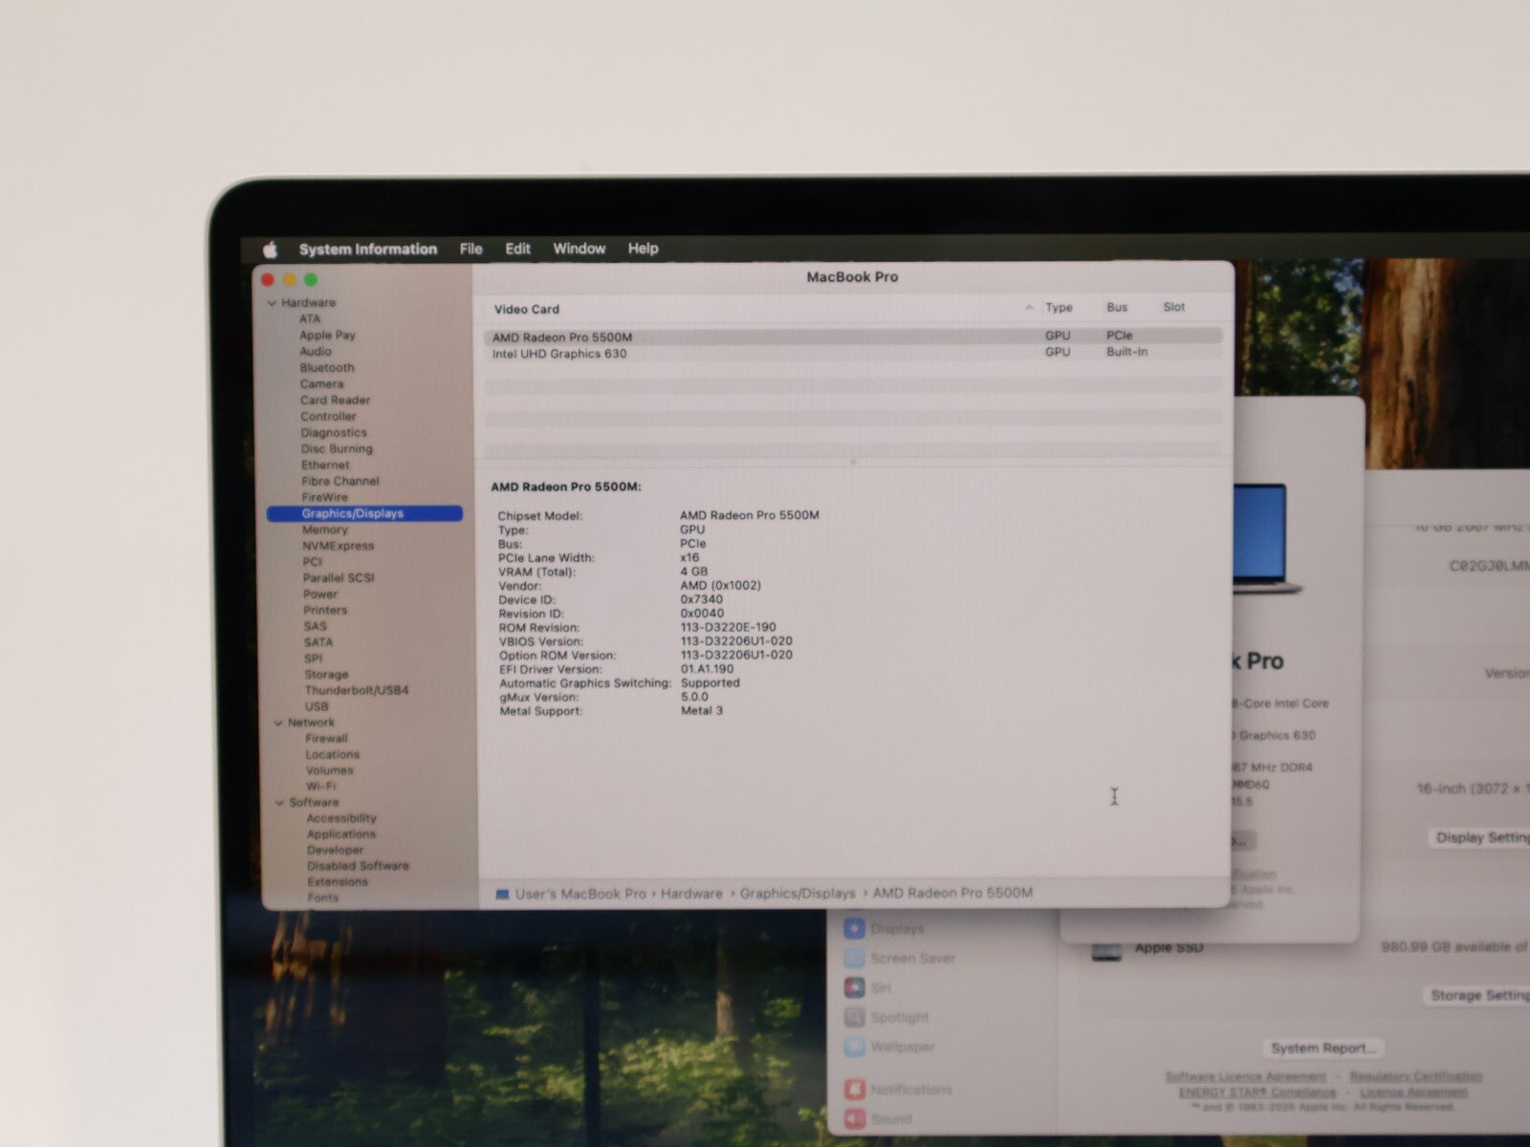
Task: Select Apple Pay in the sidebar
Action: (327, 335)
